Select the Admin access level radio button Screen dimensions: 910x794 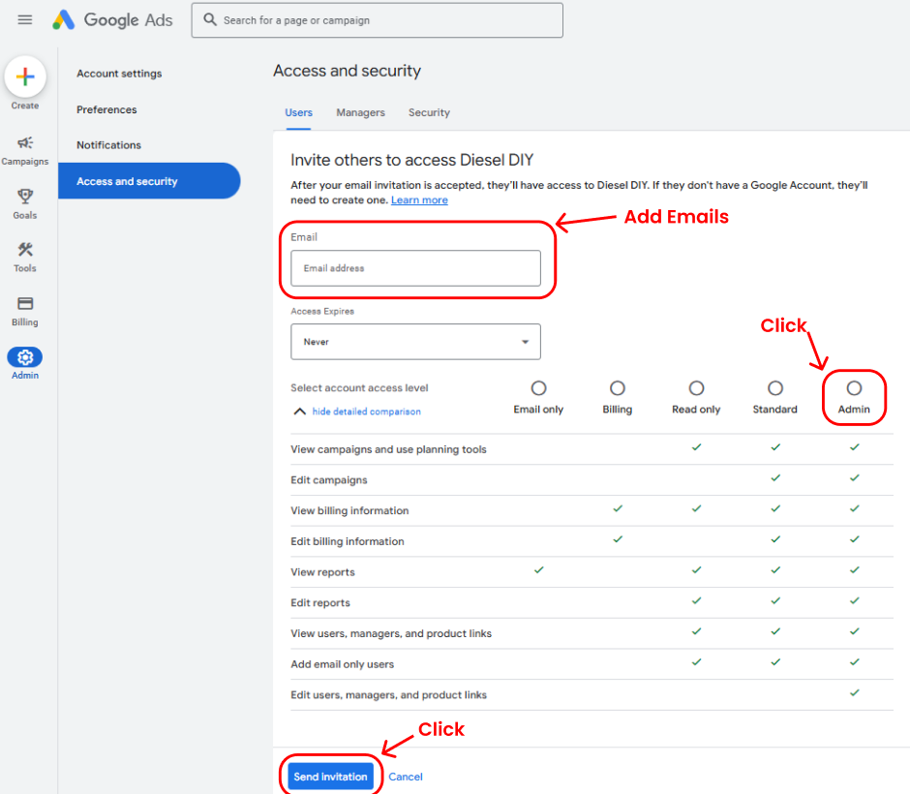tap(854, 388)
